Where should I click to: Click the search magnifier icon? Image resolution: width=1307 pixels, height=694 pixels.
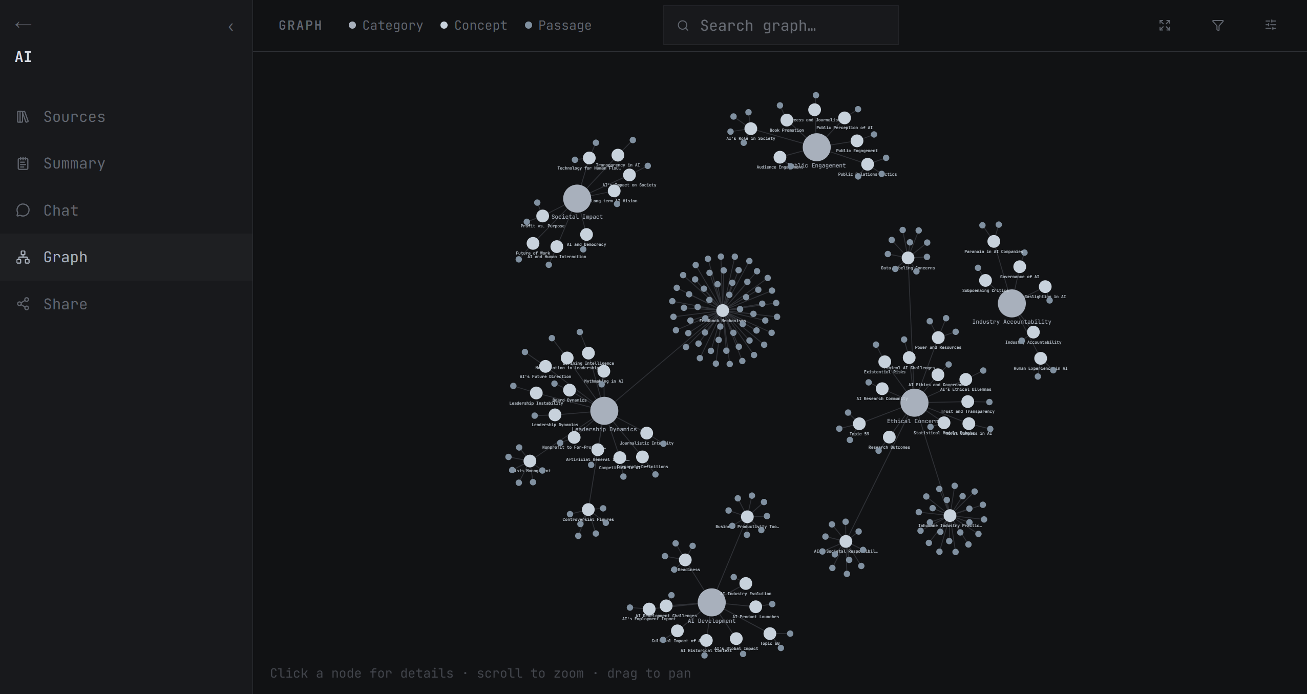point(683,26)
